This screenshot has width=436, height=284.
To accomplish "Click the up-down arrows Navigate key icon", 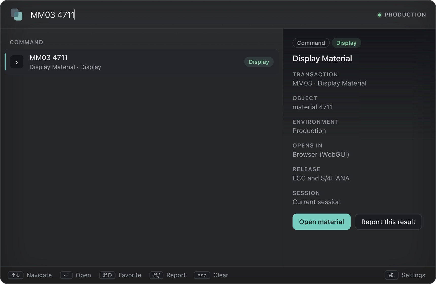I will tap(15, 275).
